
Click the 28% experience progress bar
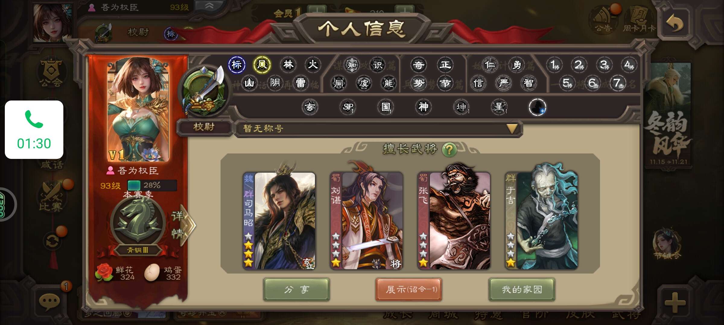coord(152,185)
